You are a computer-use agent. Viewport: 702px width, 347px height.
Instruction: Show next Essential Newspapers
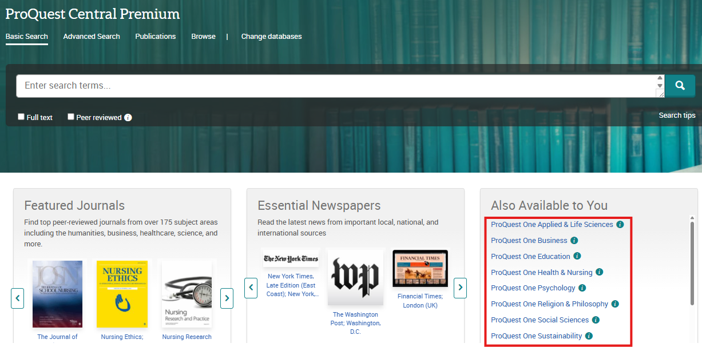(x=461, y=288)
